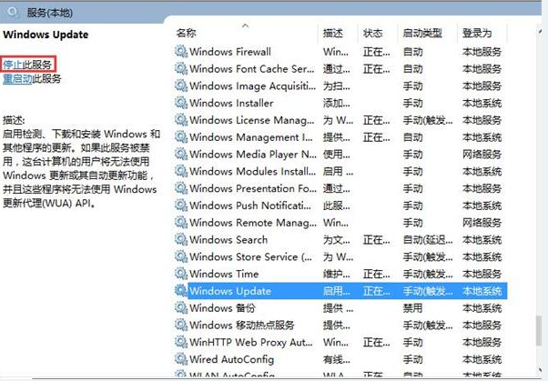Select the Windows Media Player N... row name
This screenshot has width=548, height=381.
click(x=253, y=155)
